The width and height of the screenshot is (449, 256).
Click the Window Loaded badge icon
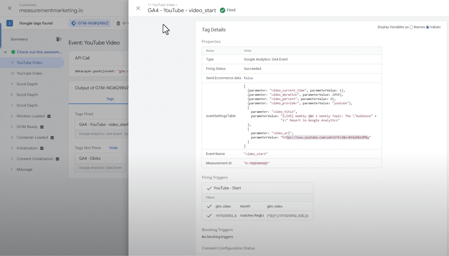(49, 116)
